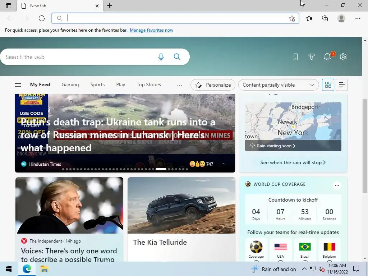Add this page to favorites star
This screenshot has height=276, width=368.
click(292, 19)
